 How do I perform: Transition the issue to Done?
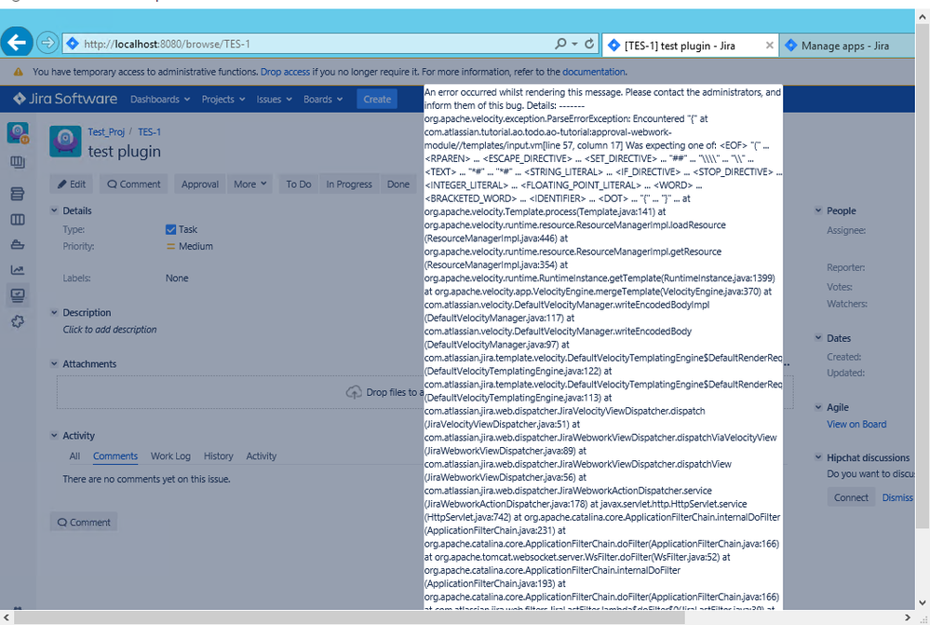[x=398, y=184]
